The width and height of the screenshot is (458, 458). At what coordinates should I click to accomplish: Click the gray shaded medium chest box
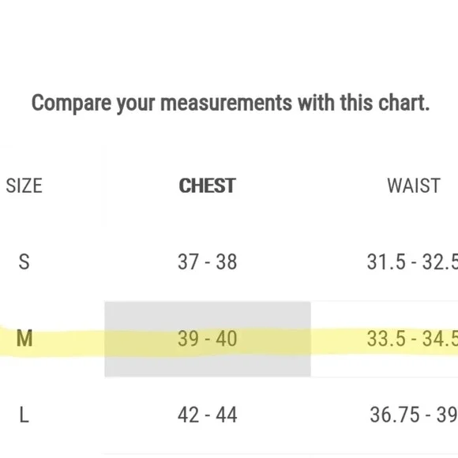click(208, 339)
